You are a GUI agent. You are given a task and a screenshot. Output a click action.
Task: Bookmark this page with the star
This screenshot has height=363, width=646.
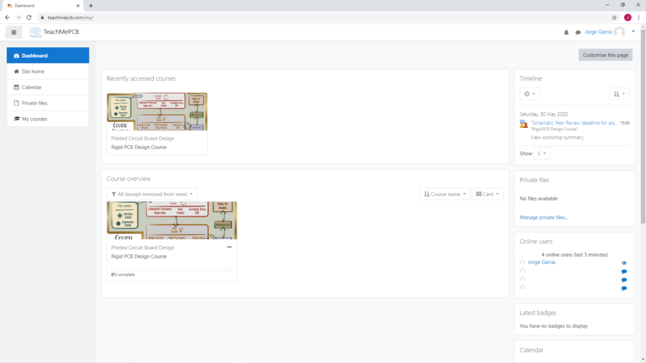(x=614, y=17)
